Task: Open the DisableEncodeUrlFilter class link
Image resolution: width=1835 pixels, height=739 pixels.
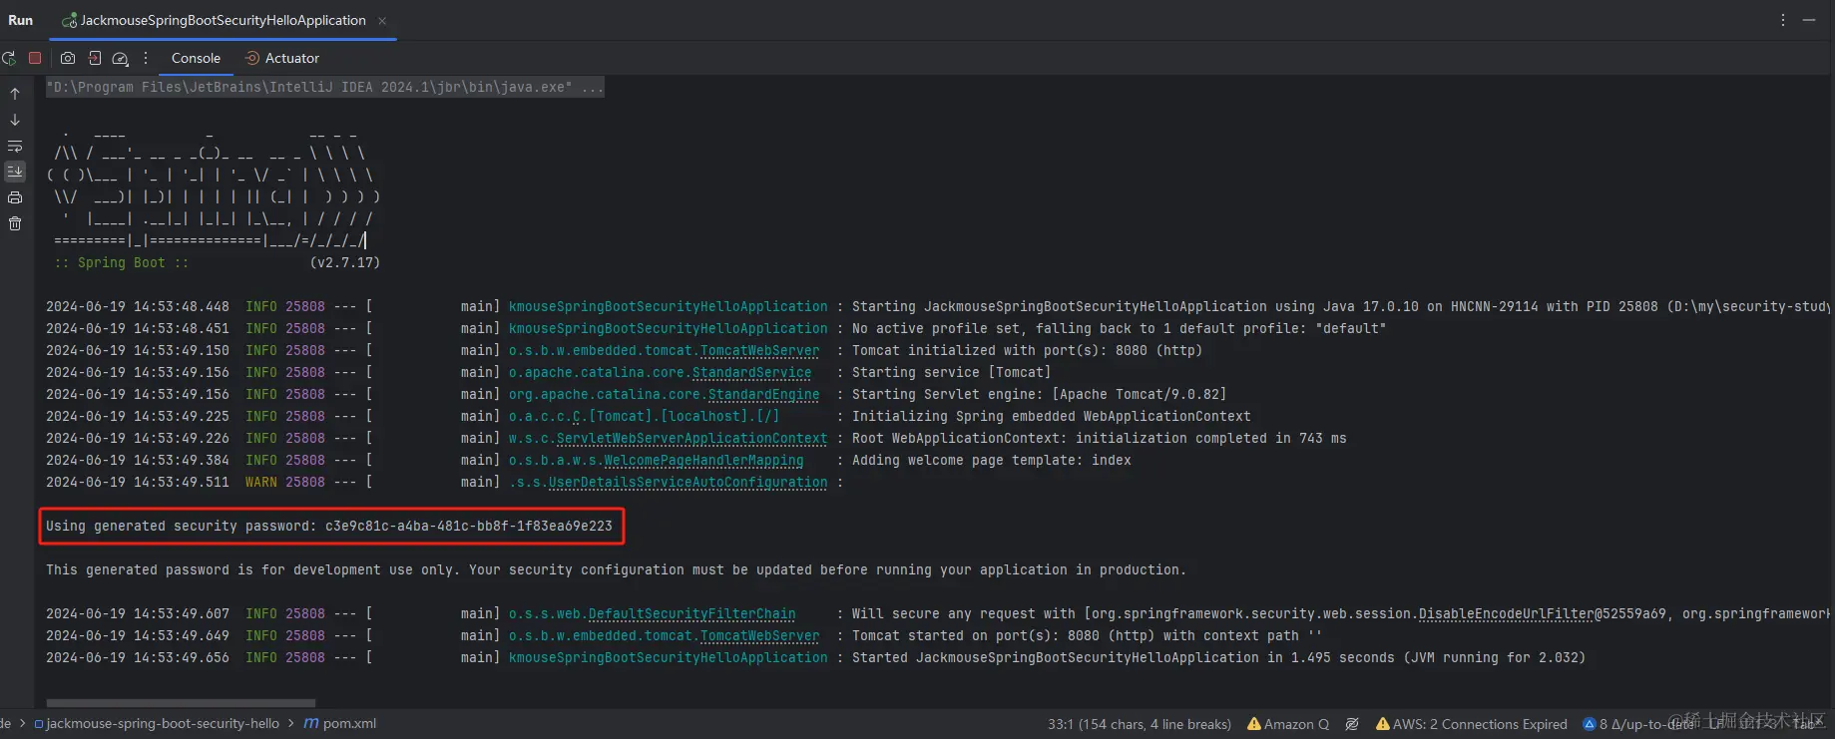Action: [x=1506, y=614]
